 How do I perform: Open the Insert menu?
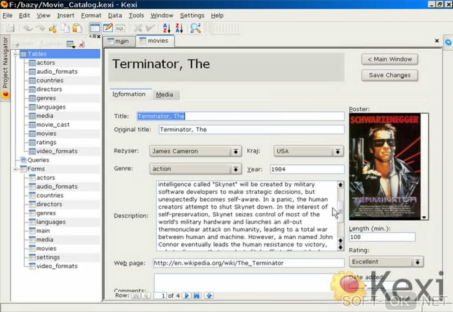pyautogui.click(x=66, y=16)
